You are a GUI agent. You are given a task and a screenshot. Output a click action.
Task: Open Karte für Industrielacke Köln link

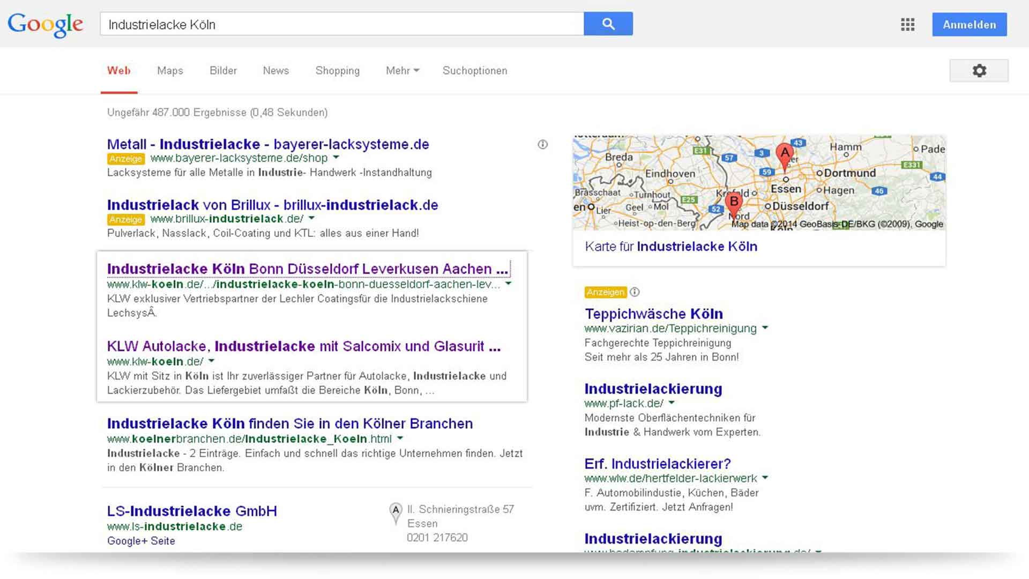click(671, 247)
